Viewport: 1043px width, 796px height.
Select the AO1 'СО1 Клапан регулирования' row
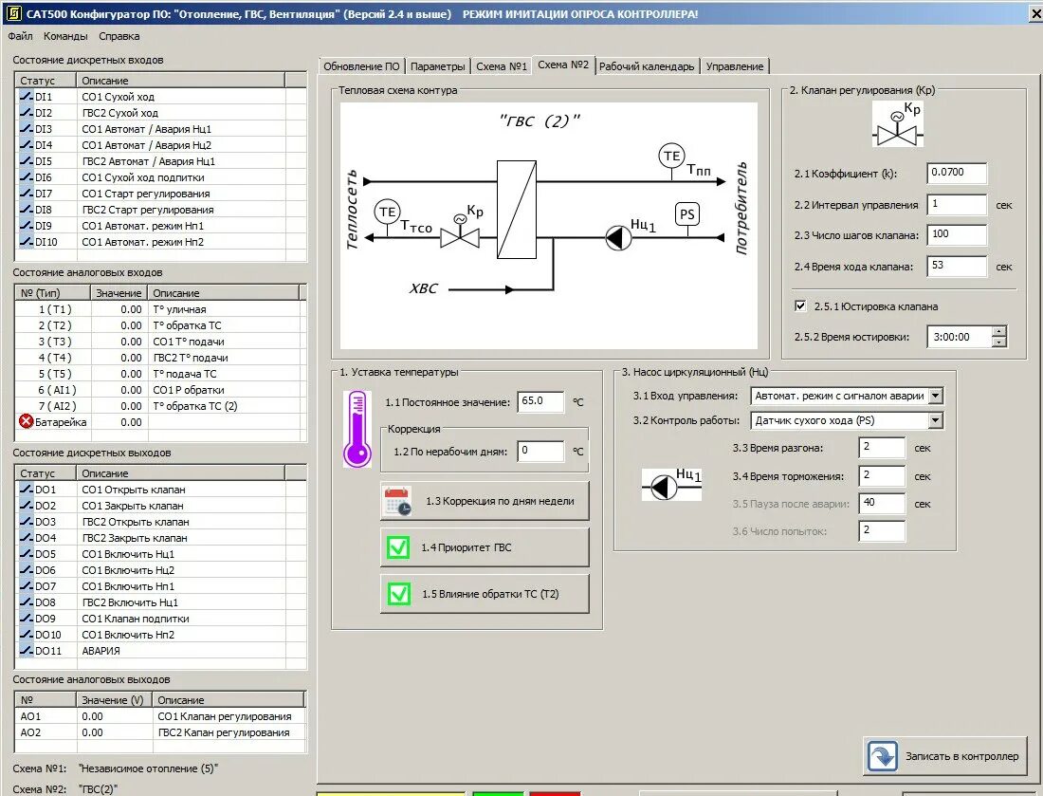[x=159, y=716]
